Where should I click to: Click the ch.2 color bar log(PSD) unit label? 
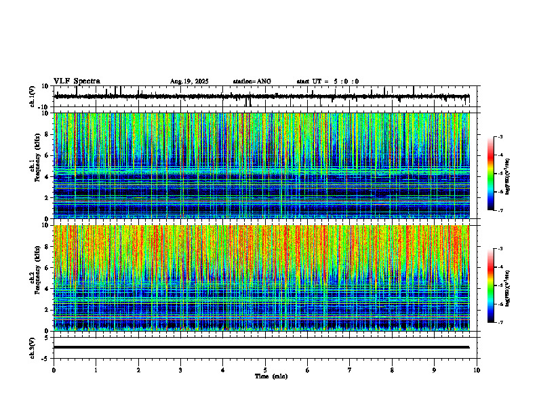pos(508,288)
